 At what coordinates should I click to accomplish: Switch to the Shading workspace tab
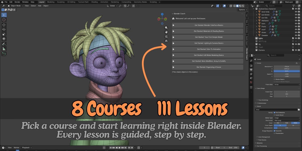[94, 2]
